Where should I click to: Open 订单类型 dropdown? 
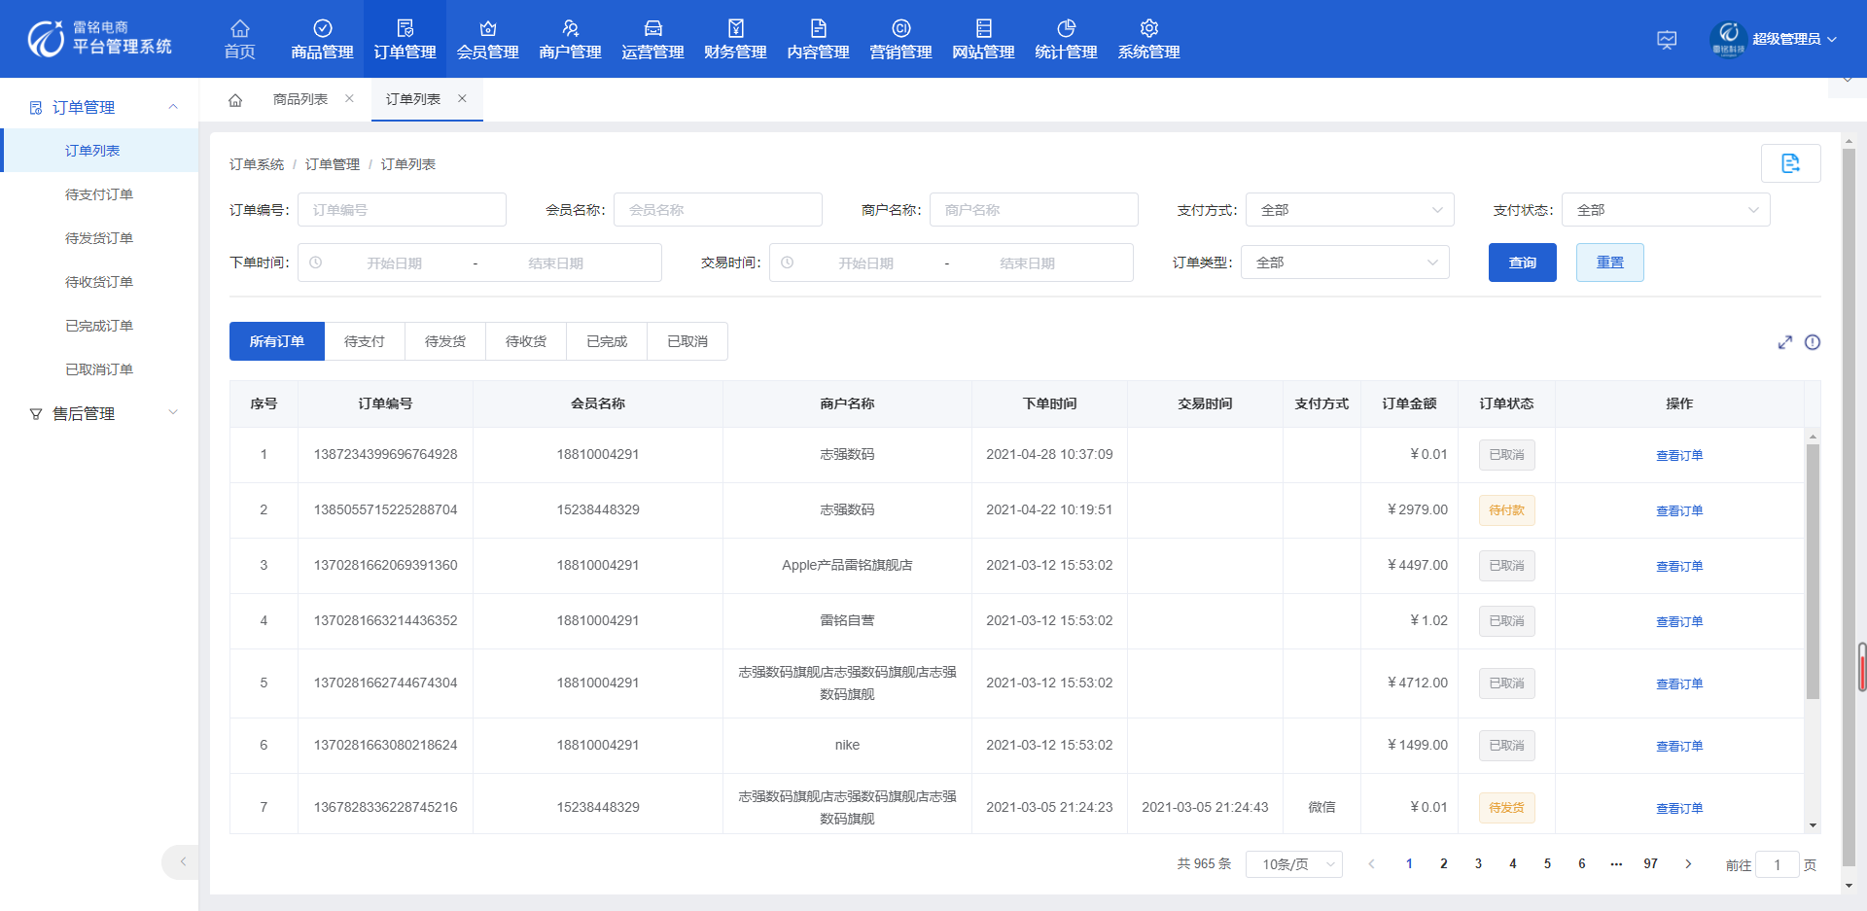pyautogui.click(x=1345, y=263)
